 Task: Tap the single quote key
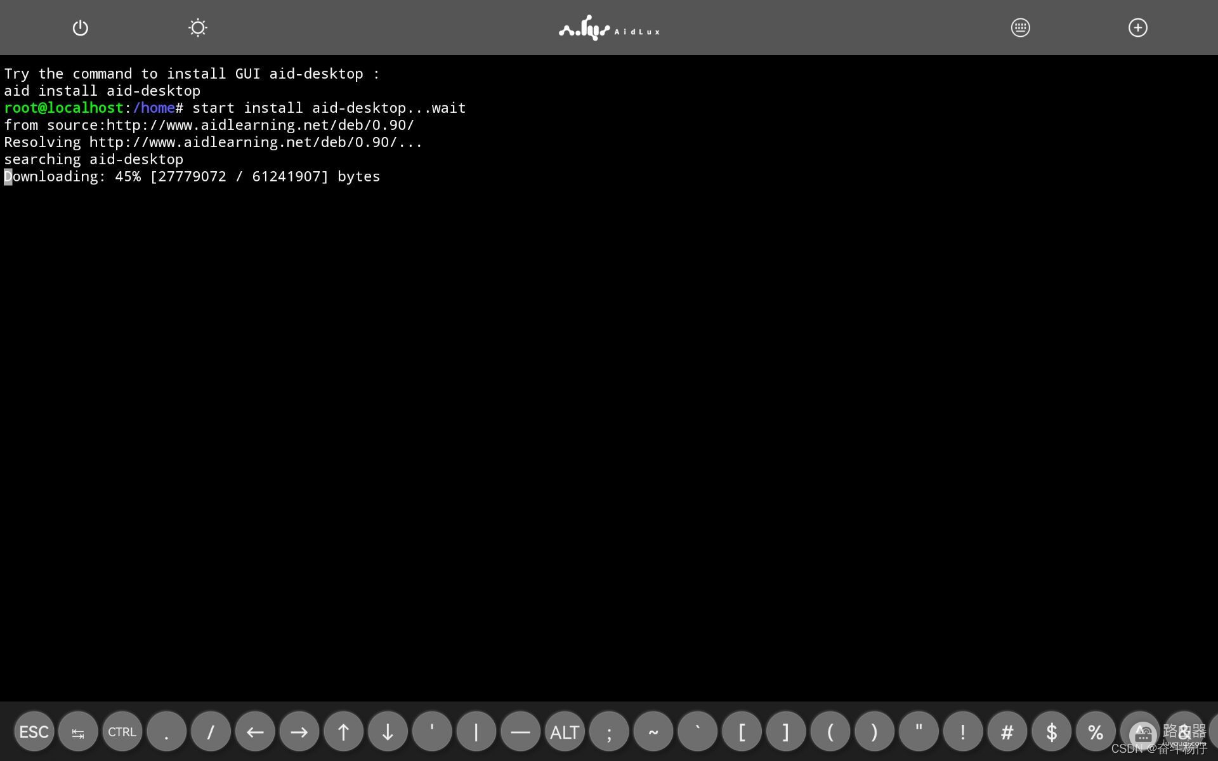tap(432, 732)
